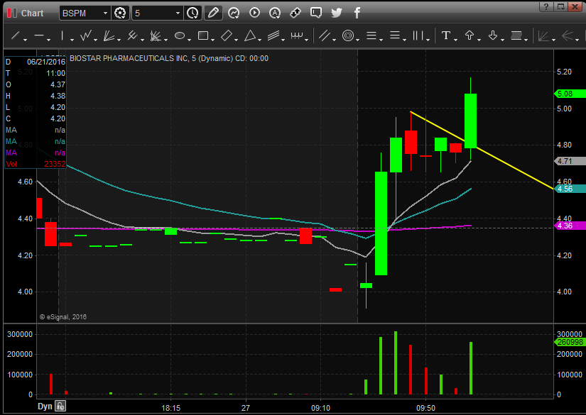Select the first horizontal Fibonacci lines tool
Viewport: 586px width, 415px height.
tap(371, 36)
